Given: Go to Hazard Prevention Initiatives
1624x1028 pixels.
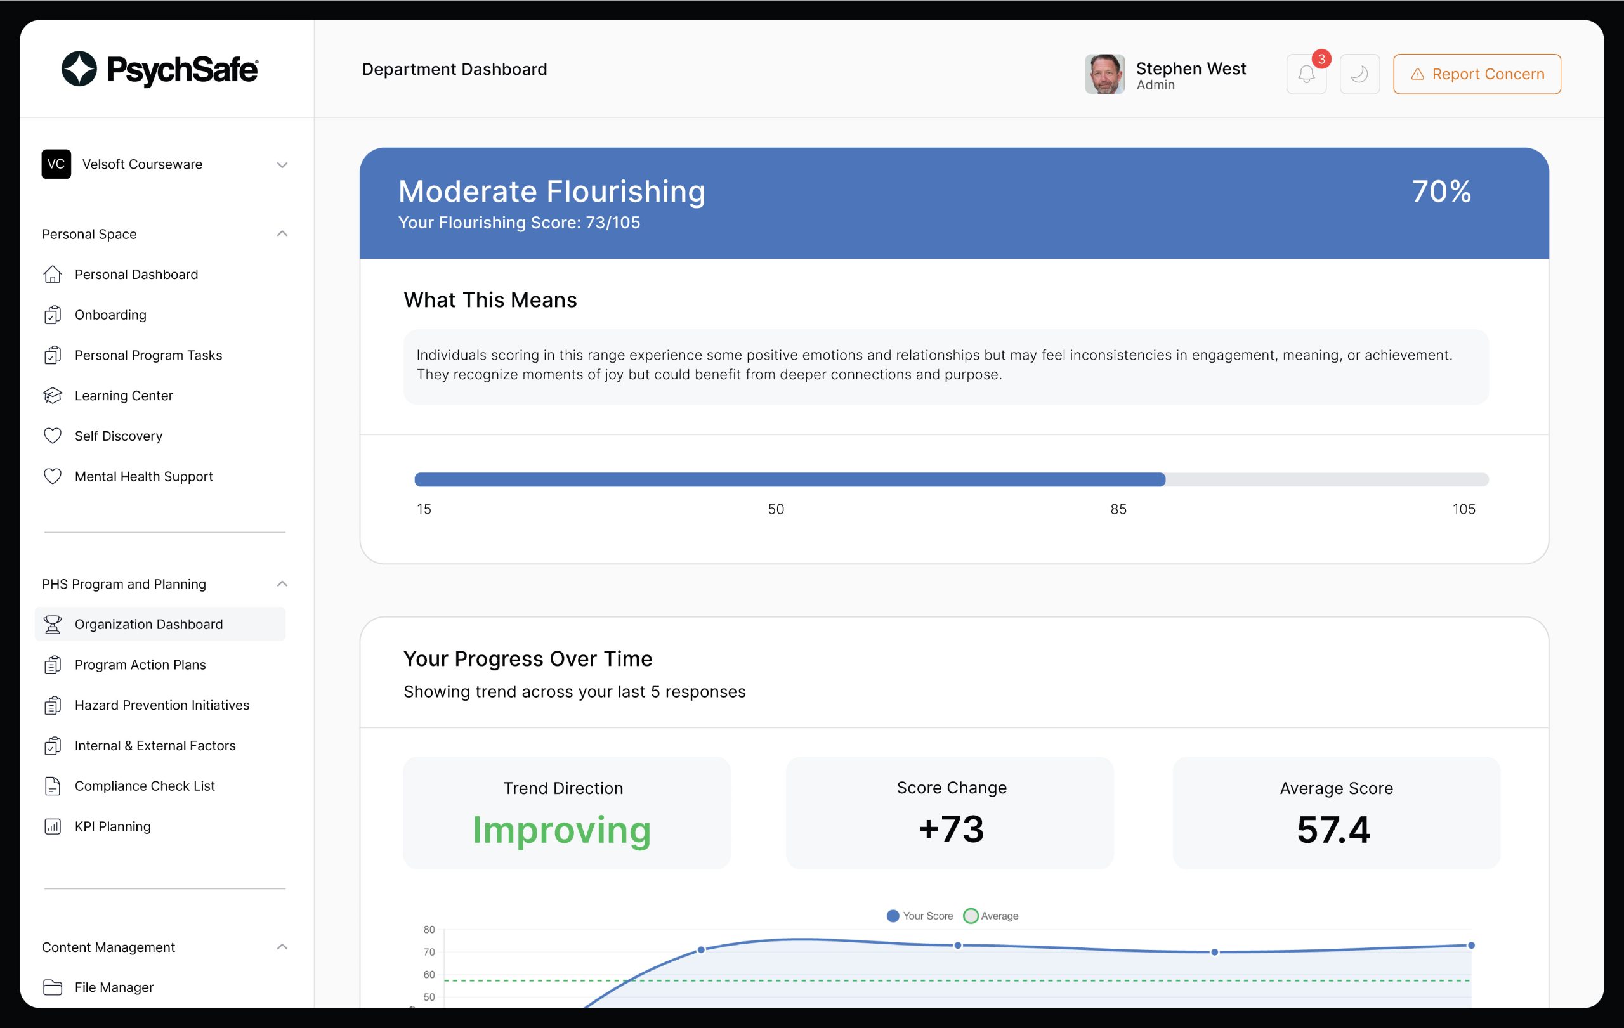Looking at the screenshot, I should [162, 705].
